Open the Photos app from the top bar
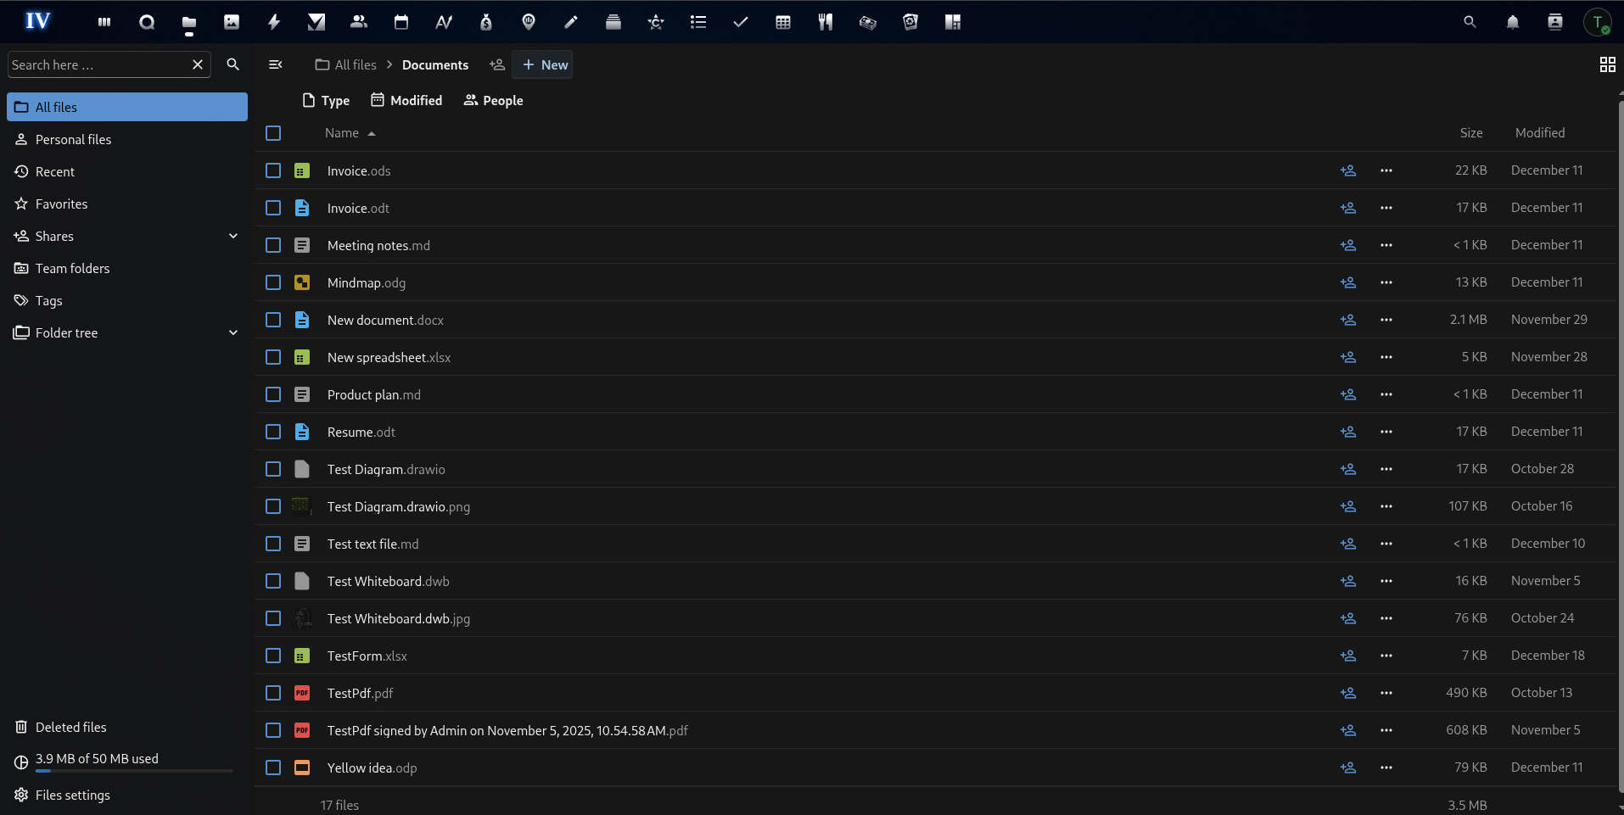 pyautogui.click(x=231, y=21)
